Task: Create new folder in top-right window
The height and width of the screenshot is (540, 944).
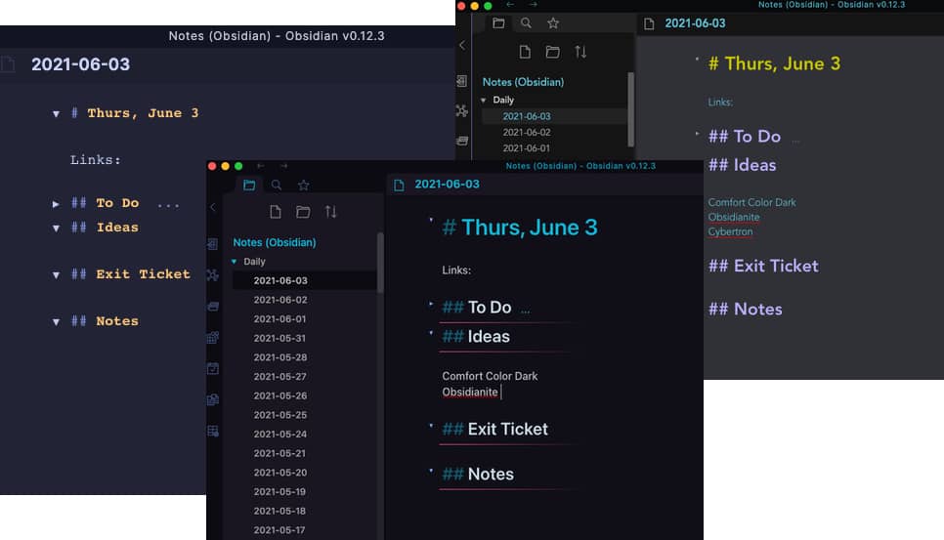Action: point(553,53)
